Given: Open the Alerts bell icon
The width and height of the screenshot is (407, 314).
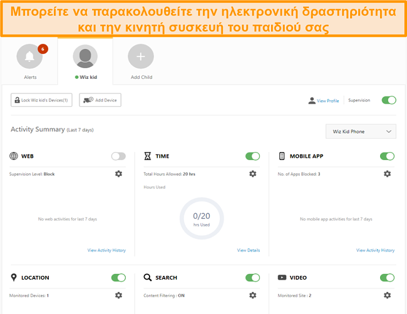Looking at the screenshot, I should 29,58.
